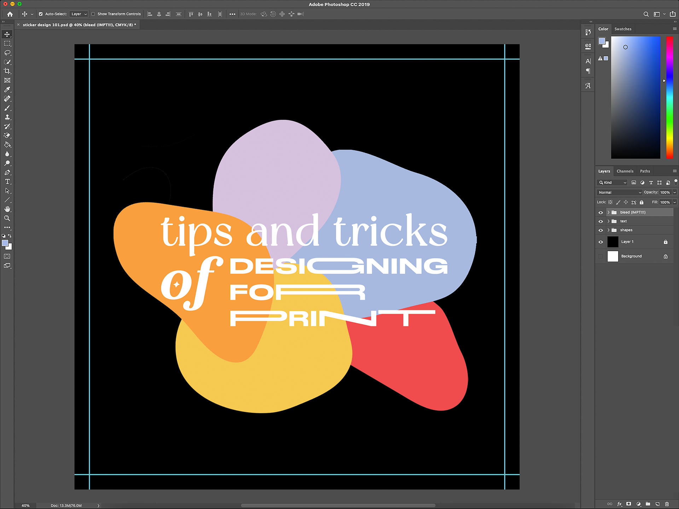679x509 pixels.
Task: Select the Eraser tool
Action: tap(7, 135)
